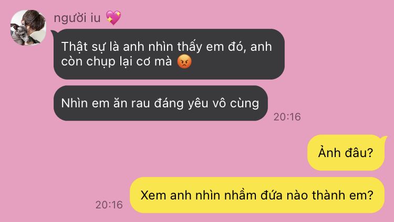Viewport: 394px width, 222px height.
Task: Open the sender's profile picture avatar
Action: pos(28,28)
